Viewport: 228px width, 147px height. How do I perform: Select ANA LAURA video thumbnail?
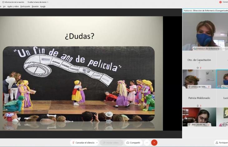click(199, 117)
